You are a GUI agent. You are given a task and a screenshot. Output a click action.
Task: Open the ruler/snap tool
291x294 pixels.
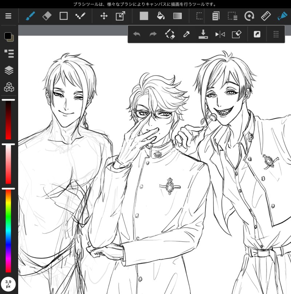(x=266, y=16)
